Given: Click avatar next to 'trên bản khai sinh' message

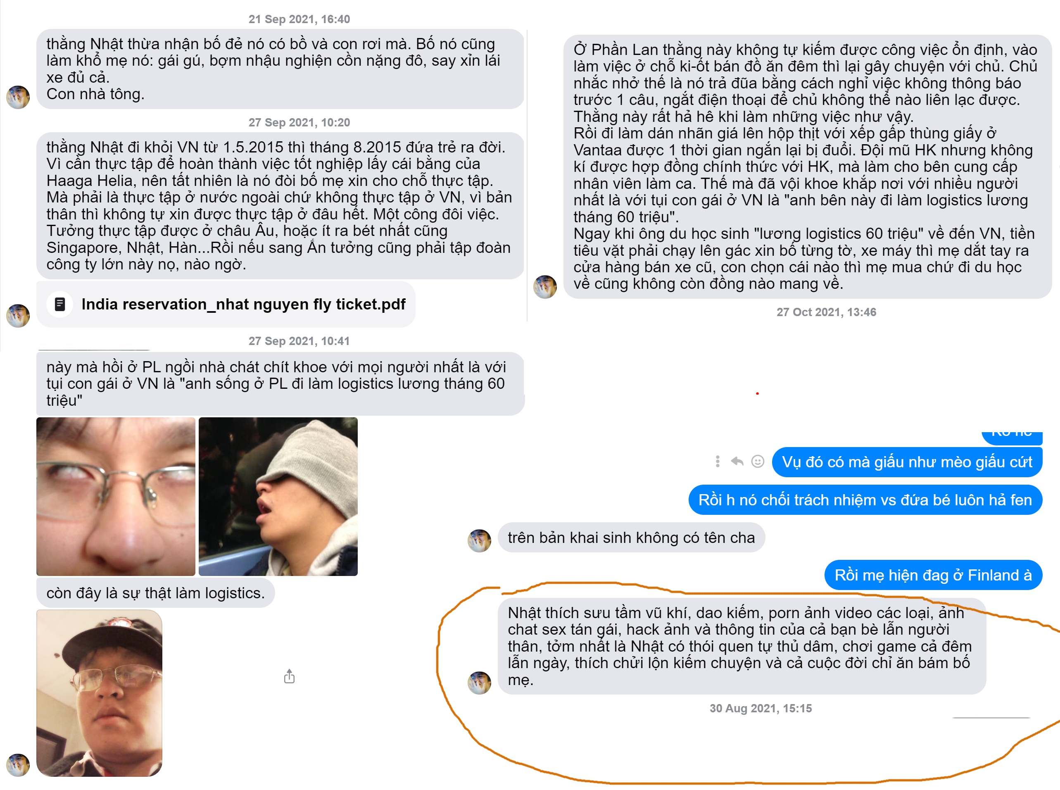Looking at the screenshot, I should (x=479, y=541).
